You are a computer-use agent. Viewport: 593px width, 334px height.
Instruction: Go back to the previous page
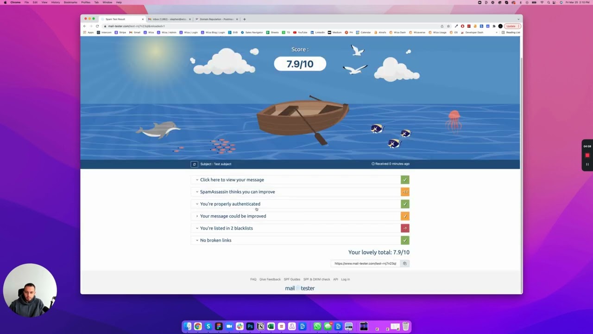point(84,26)
